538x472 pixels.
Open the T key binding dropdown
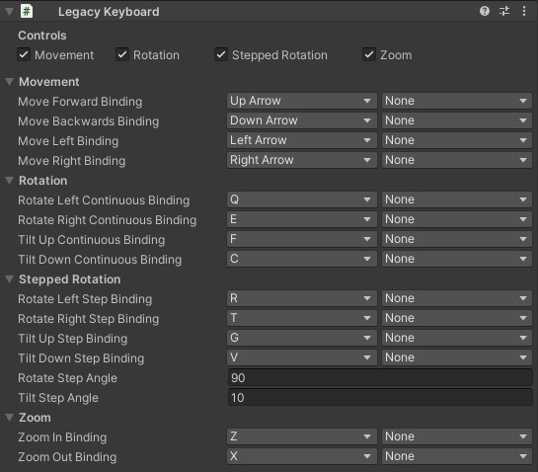click(302, 318)
